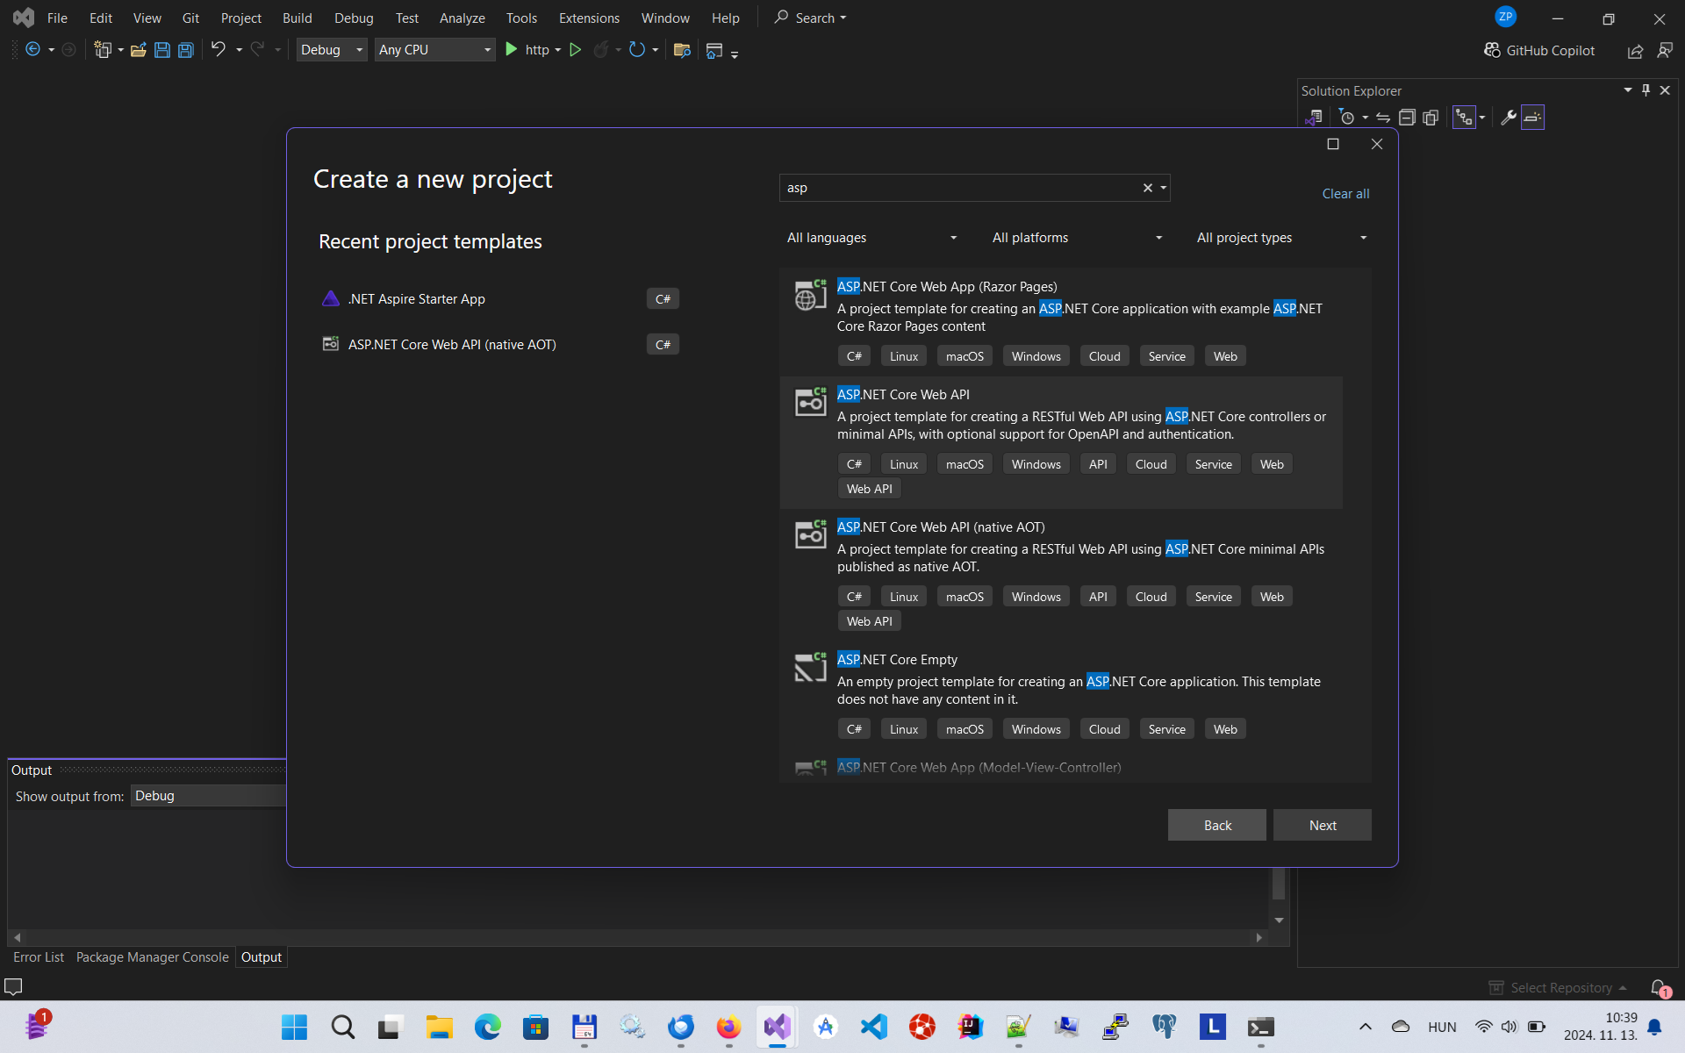Screen dimensions: 1685x1053
Task: Click Collapse All icon in Solution Explorer
Action: [x=1407, y=117]
